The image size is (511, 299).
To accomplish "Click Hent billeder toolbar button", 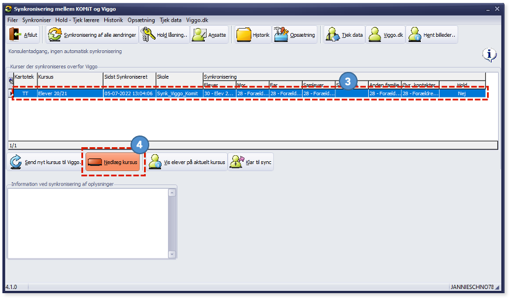I will pos(432,35).
